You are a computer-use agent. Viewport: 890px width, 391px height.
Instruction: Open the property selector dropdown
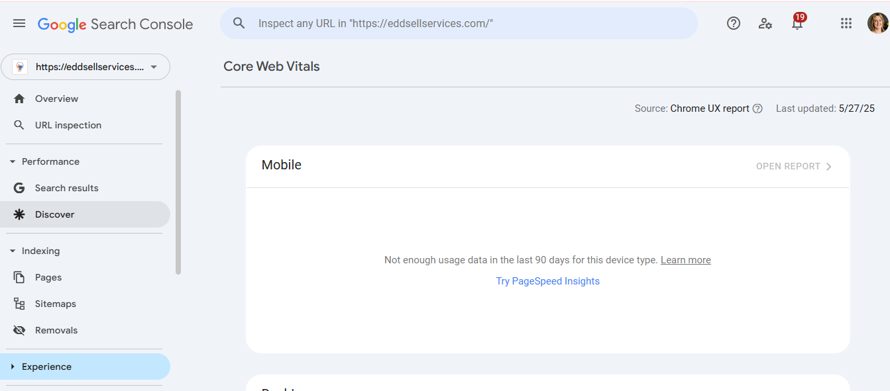(x=85, y=67)
